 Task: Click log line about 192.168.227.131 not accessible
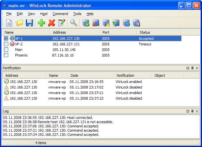[x=58, y=122]
